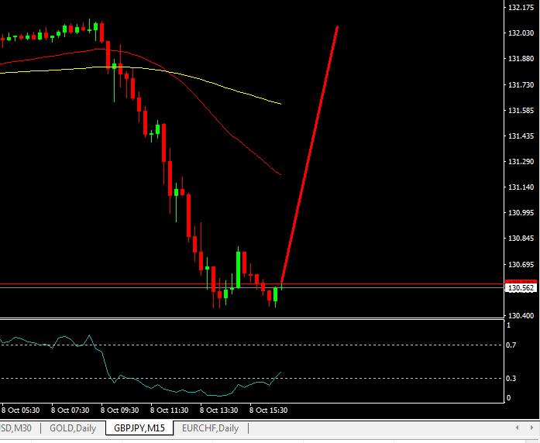Open the GOLD,Daily chart tab
This screenshot has height=443, width=540.
point(73,428)
